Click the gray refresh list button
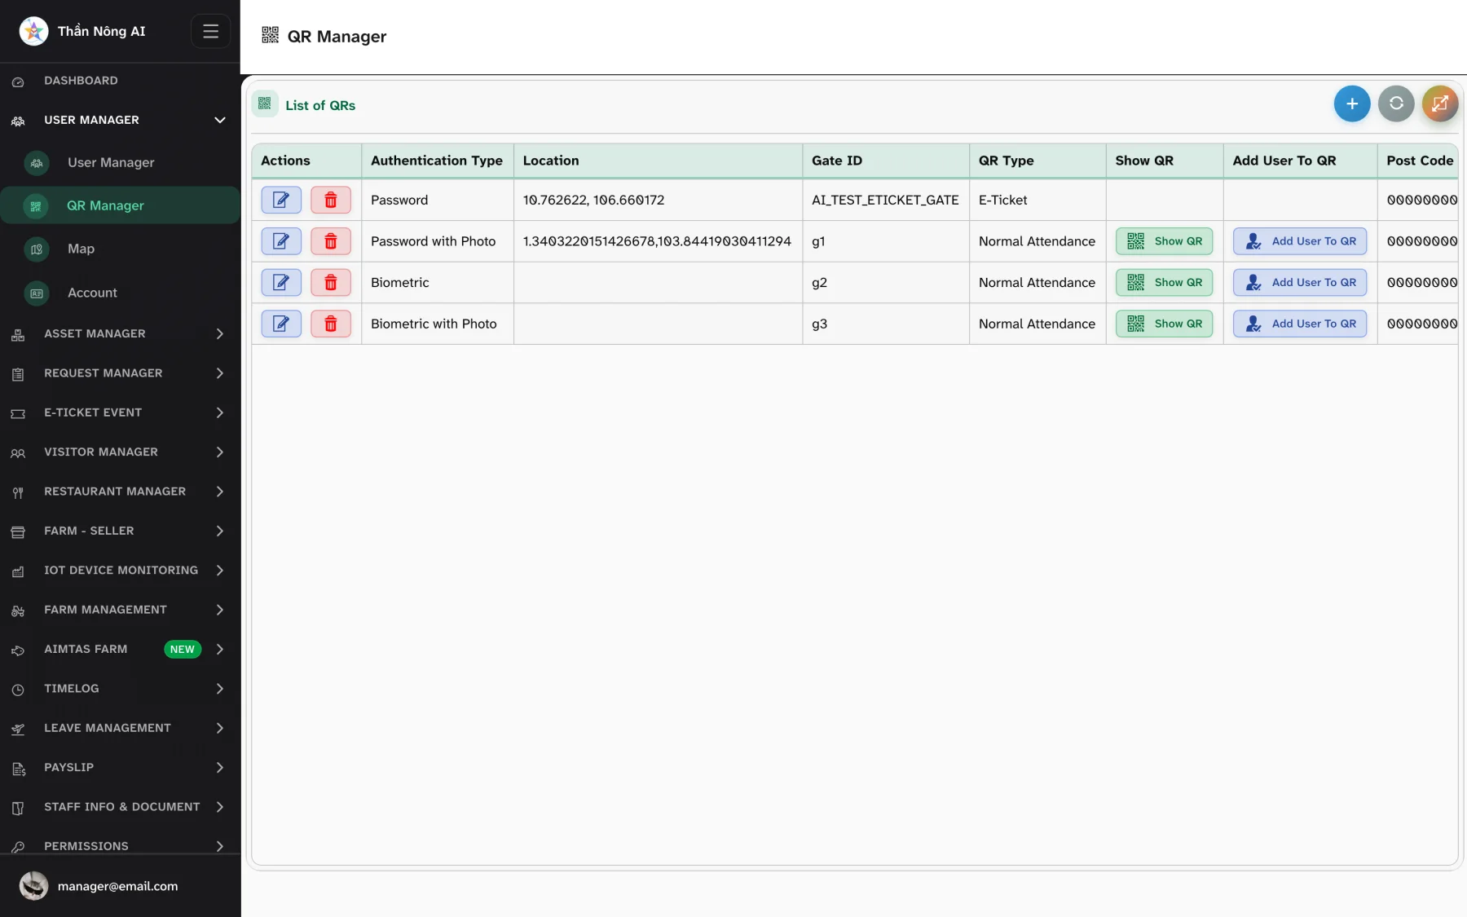1467x917 pixels. 1396,104
